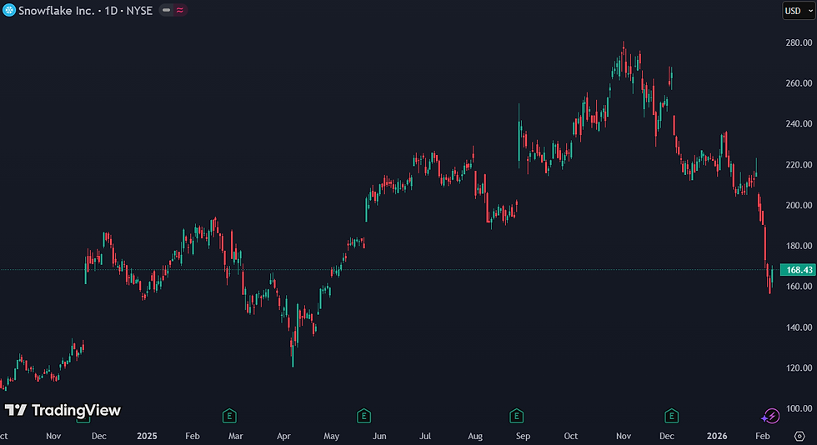Open the USD currency dropdown
Viewport: 817px width, 445px height.
pyautogui.click(x=799, y=11)
